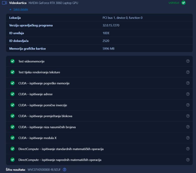The width and height of the screenshot is (196, 173).
Task: Click CUDA – ispitivanje premještanja blokova text
Action: coord(45,116)
